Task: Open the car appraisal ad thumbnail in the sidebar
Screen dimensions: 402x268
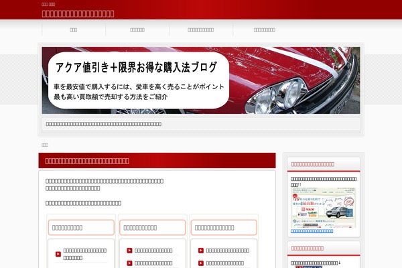Action: [x=324, y=208]
